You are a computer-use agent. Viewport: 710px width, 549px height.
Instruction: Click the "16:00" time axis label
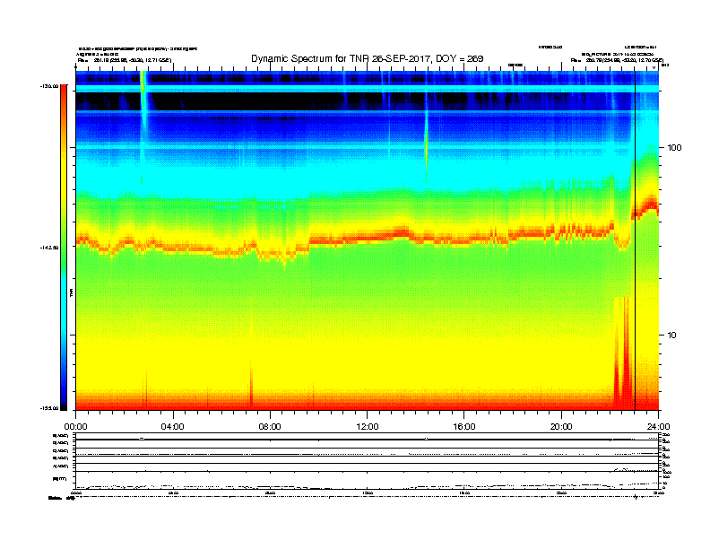tap(464, 427)
